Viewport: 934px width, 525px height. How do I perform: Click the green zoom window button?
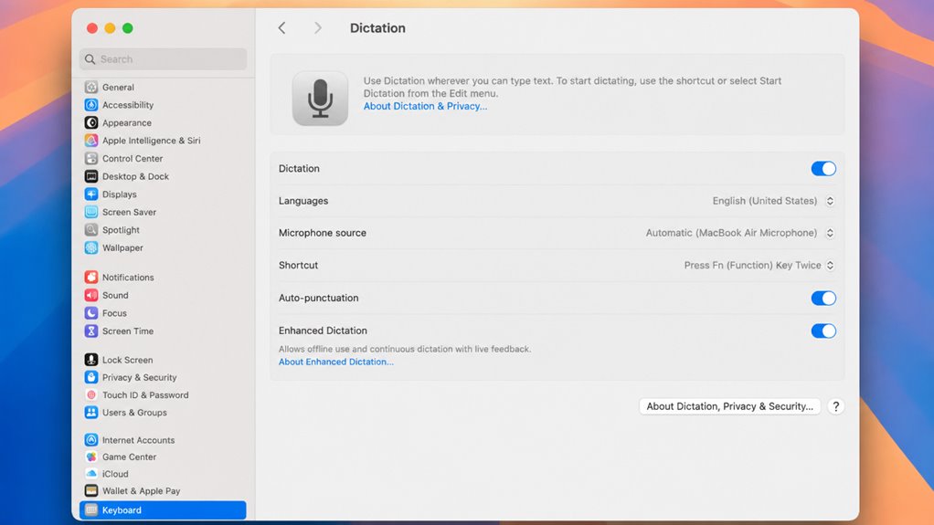pos(127,28)
